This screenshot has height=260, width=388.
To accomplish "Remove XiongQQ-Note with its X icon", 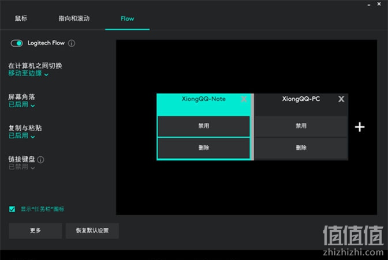I will [x=244, y=99].
